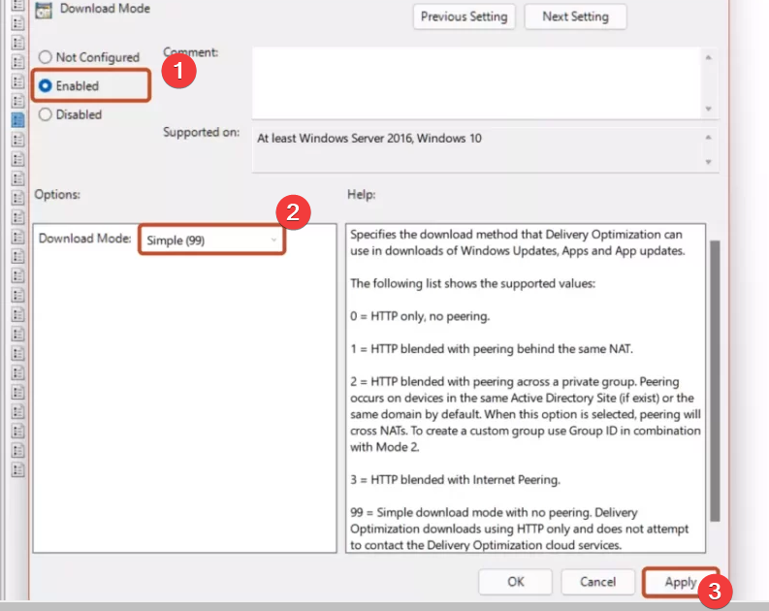Select the highlighted blue policy setting icon in background list
The width and height of the screenshot is (769, 611).
click(x=17, y=119)
